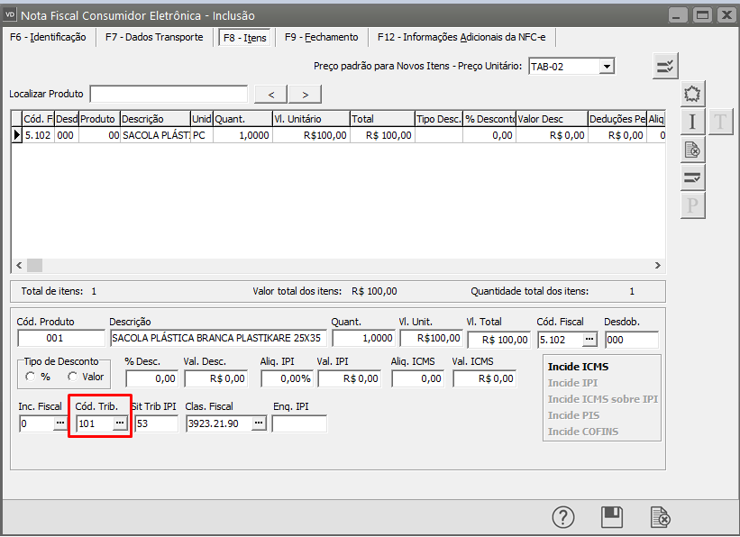The height and width of the screenshot is (537, 740).
Task: Switch to the F9 - Fechamento tab
Action: point(321,37)
